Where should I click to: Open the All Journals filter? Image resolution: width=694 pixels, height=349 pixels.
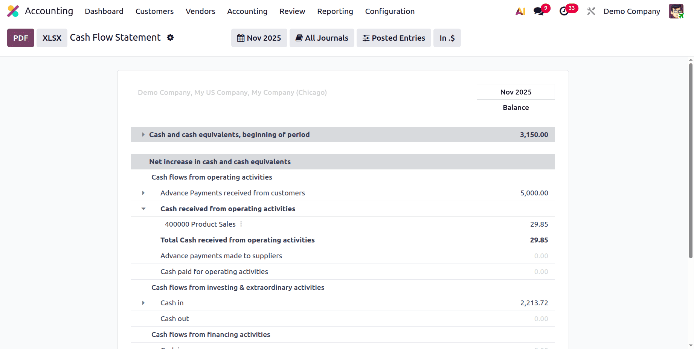322,38
